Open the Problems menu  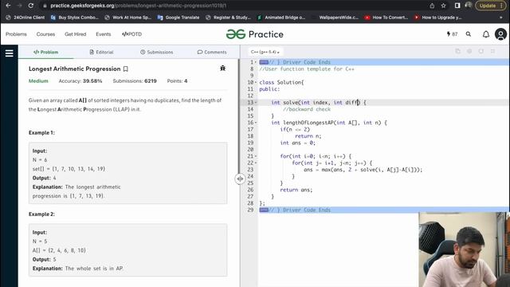[x=16, y=34]
